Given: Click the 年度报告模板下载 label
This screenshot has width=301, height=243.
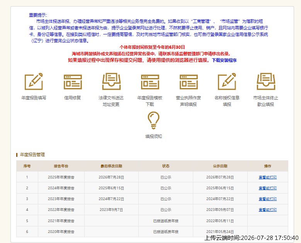Looking at the screenshot, I should [x=150, y=101].
